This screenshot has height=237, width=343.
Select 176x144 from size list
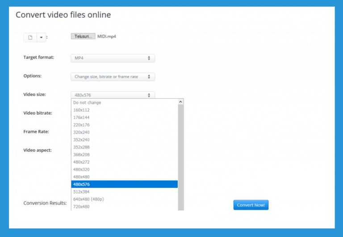click(125, 117)
